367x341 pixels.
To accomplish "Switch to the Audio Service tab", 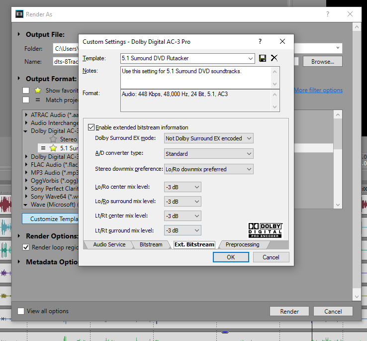I will point(109,244).
